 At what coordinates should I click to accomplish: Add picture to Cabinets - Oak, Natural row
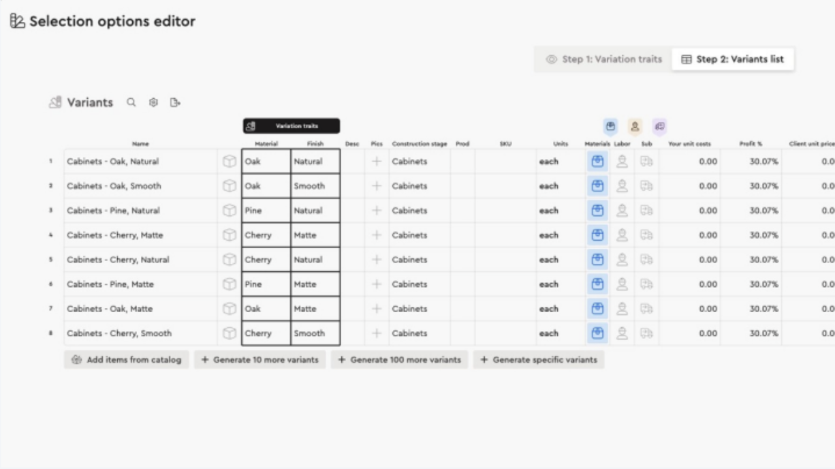click(x=377, y=162)
